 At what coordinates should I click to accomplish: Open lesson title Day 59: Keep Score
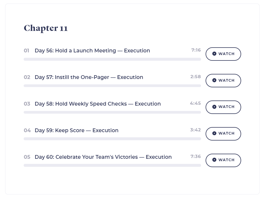[77, 130]
